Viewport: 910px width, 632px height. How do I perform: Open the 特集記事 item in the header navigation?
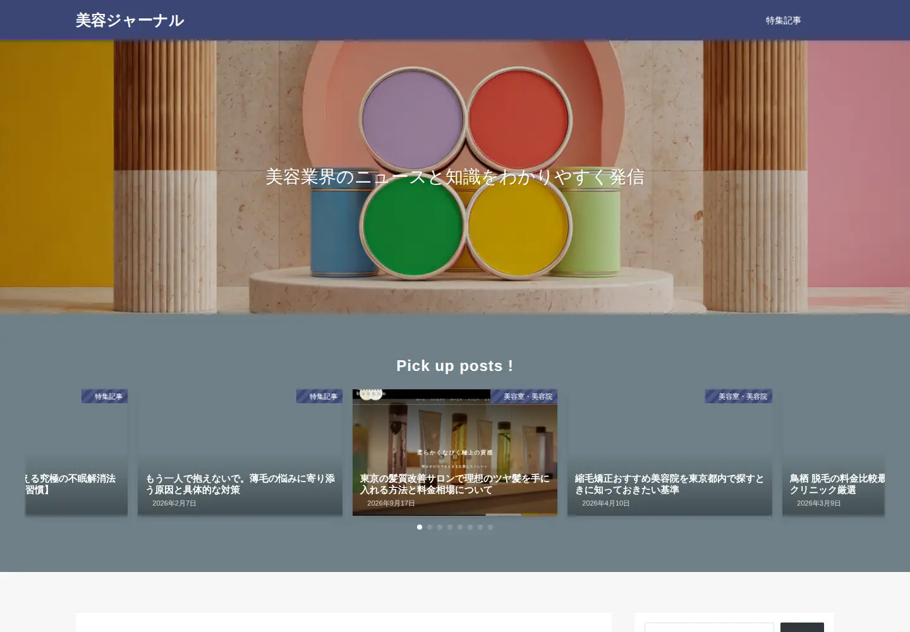pos(783,20)
